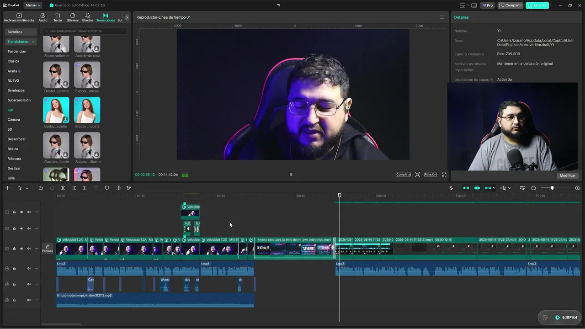The width and height of the screenshot is (585, 329).
Task: Select the Desenfocar transition category
Action: tap(16, 139)
